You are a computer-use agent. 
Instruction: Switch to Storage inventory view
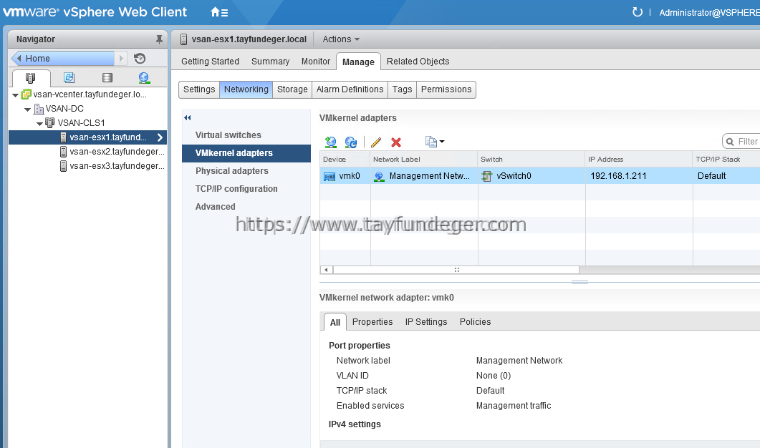pos(107,77)
